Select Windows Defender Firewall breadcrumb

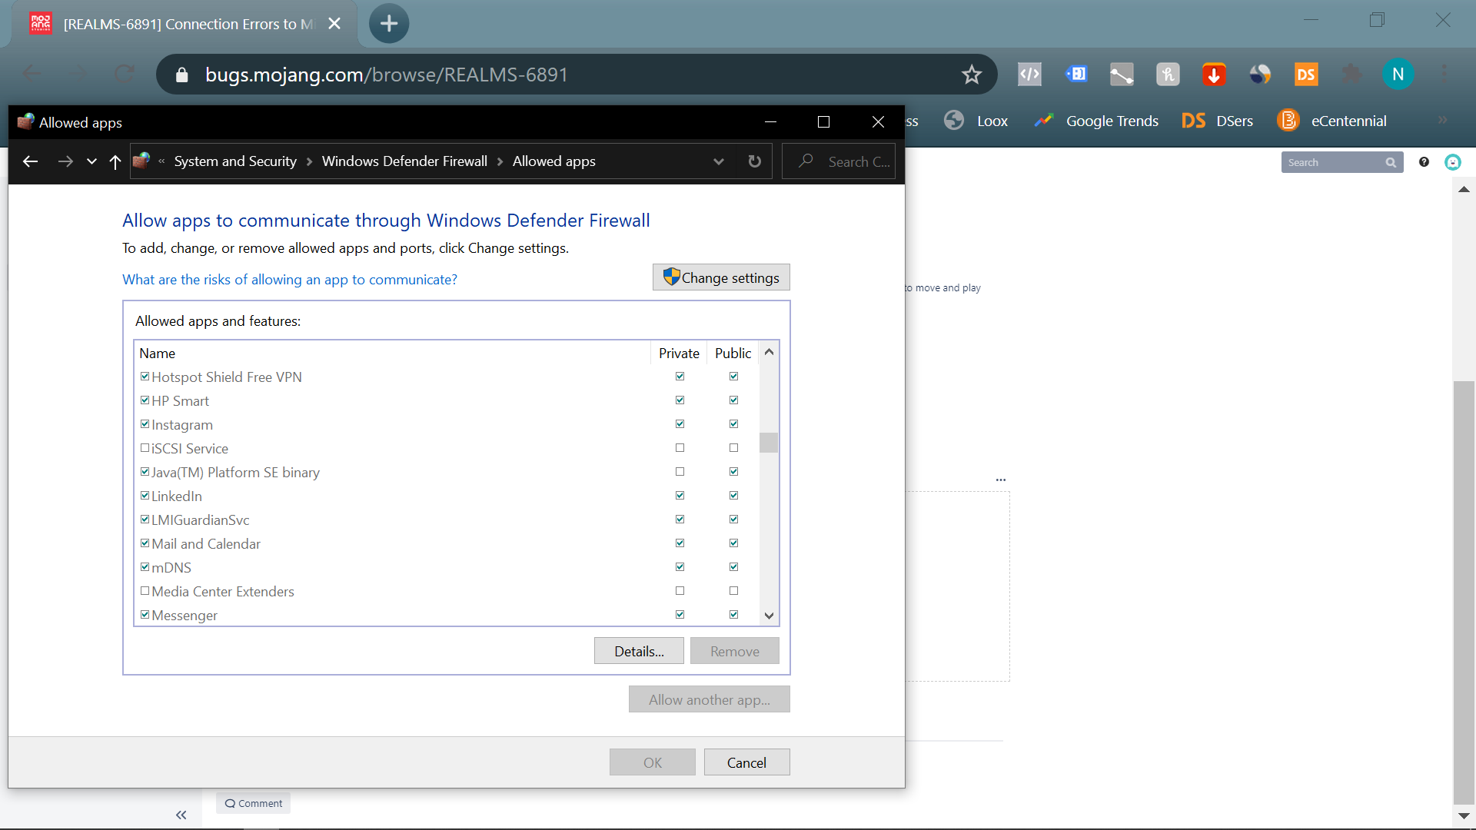[404, 161]
